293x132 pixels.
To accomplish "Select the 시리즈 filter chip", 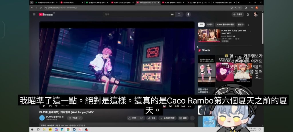I will click(210, 25).
